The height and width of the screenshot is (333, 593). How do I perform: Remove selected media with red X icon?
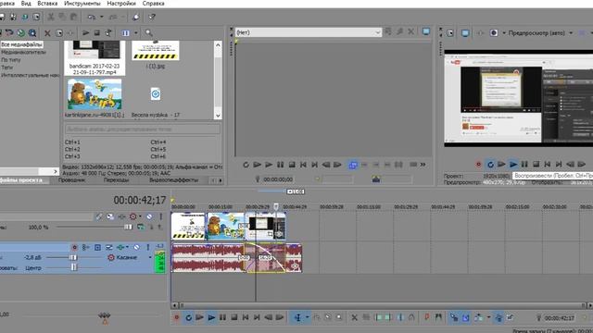pos(47,33)
